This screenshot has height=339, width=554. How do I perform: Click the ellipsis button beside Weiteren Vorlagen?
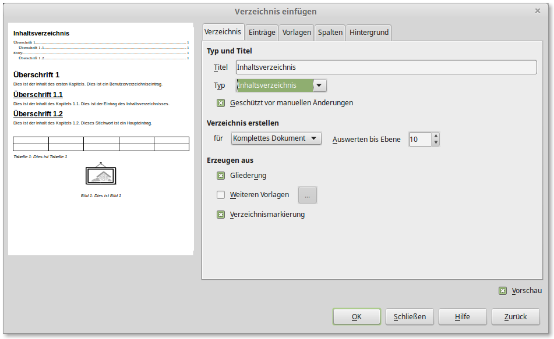point(307,195)
